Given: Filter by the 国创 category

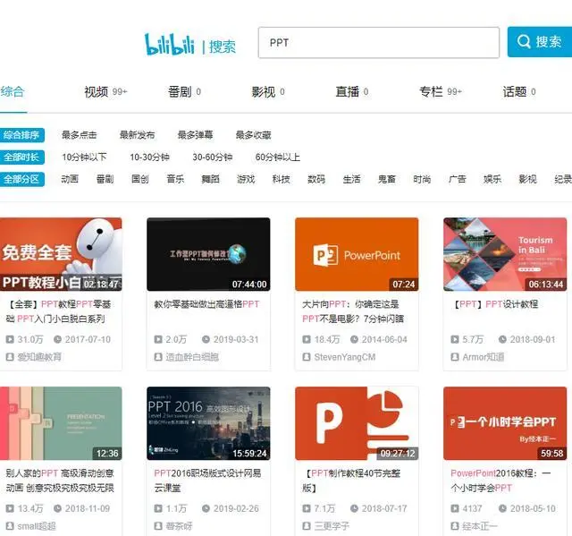Looking at the screenshot, I should tap(140, 179).
